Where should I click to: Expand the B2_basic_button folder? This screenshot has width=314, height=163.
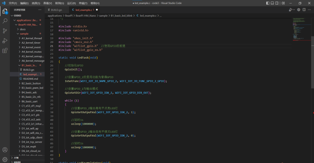[x=31, y=83]
